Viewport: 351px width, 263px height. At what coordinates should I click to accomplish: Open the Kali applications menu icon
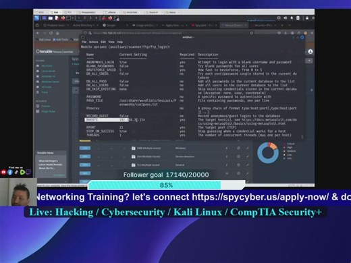36,18
